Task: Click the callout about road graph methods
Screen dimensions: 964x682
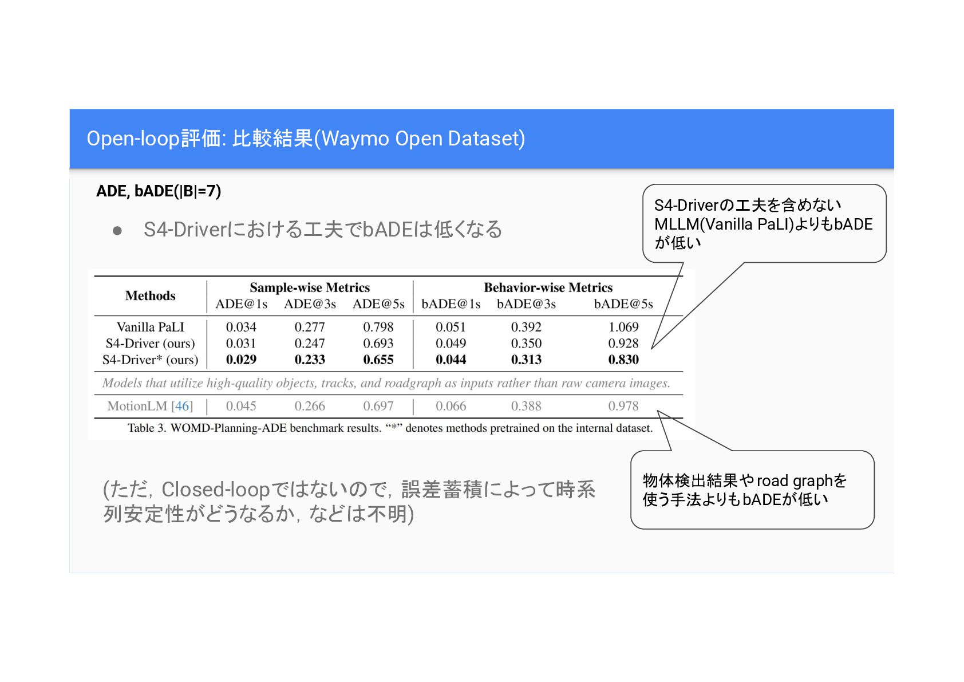Action: [x=752, y=490]
